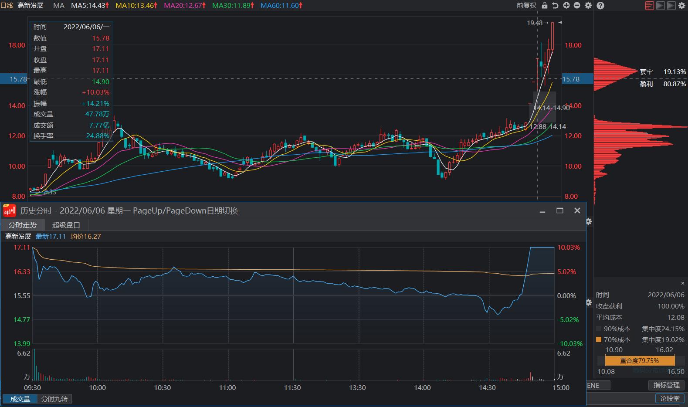This screenshot has width=688, height=407.
Task: Click the 指标管理 button
Action: click(x=666, y=385)
